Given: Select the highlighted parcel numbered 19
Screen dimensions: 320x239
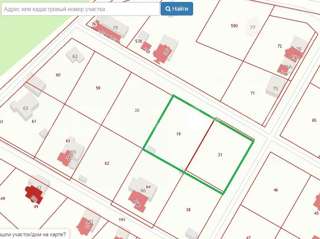Looking at the screenshot, I should 179,135.
